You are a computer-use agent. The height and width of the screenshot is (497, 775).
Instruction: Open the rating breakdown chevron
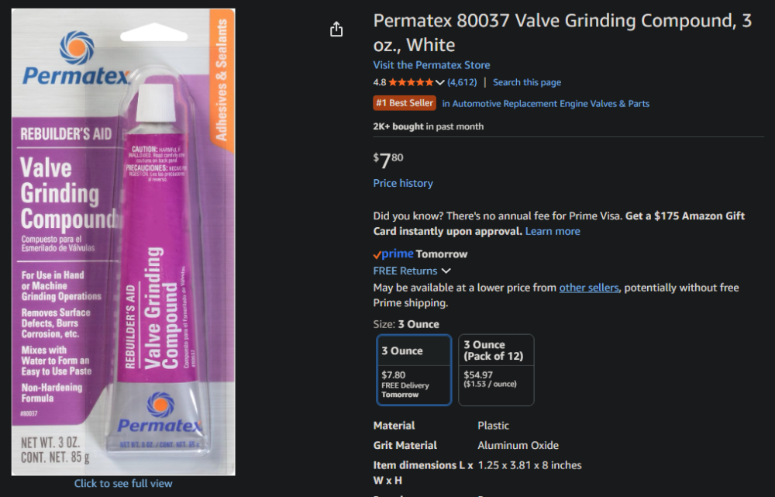pos(440,83)
